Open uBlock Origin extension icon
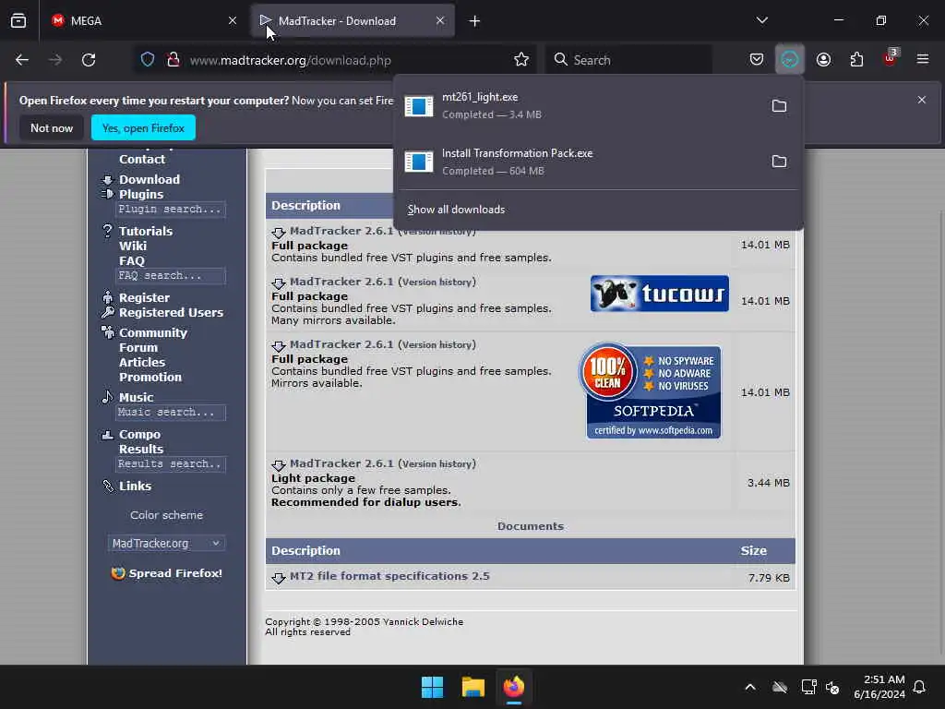The width and height of the screenshot is (945, 709). pyautogui.click(x=890, y=58)
